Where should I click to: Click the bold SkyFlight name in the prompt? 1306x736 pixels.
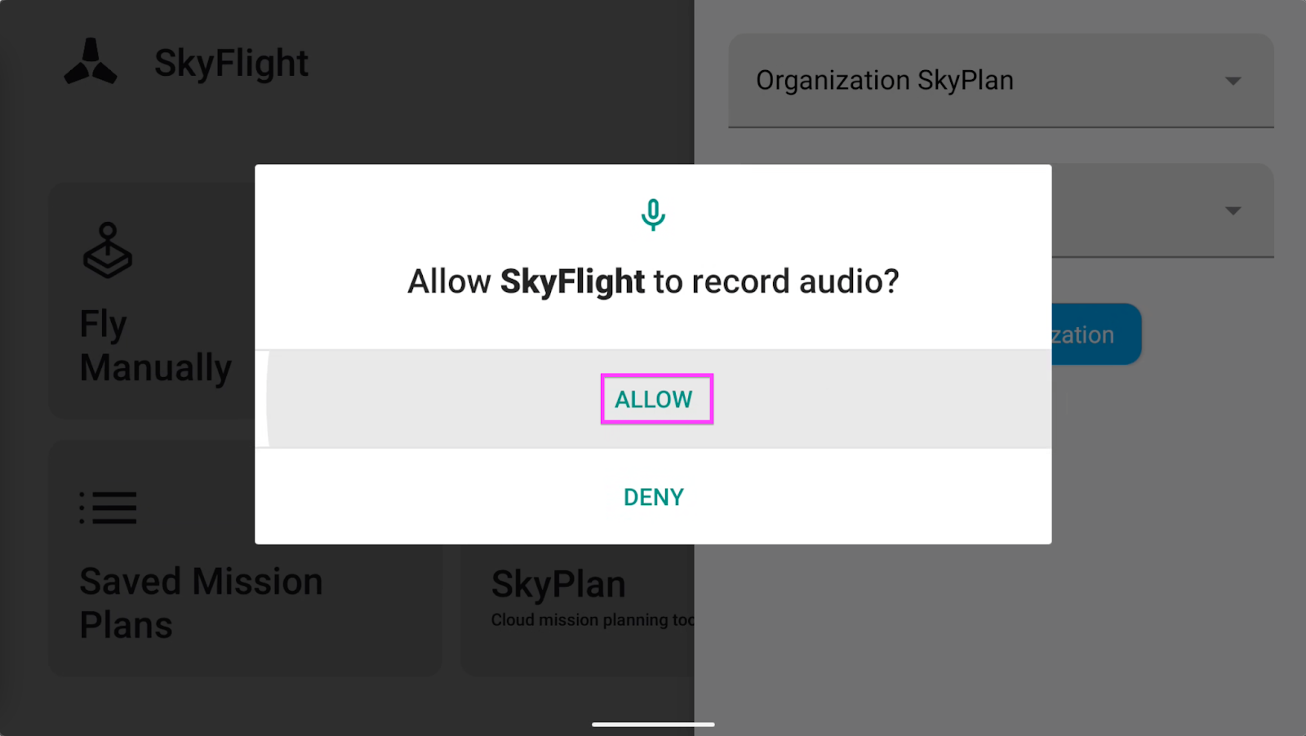(x=572, y=282)
